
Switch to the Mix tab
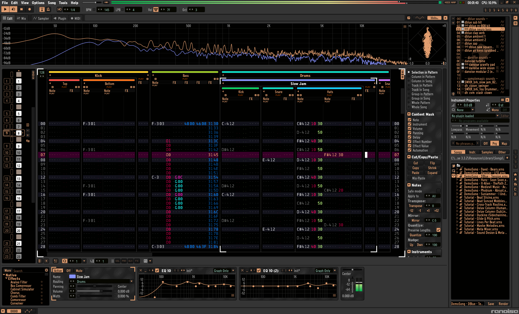point(21,18)
